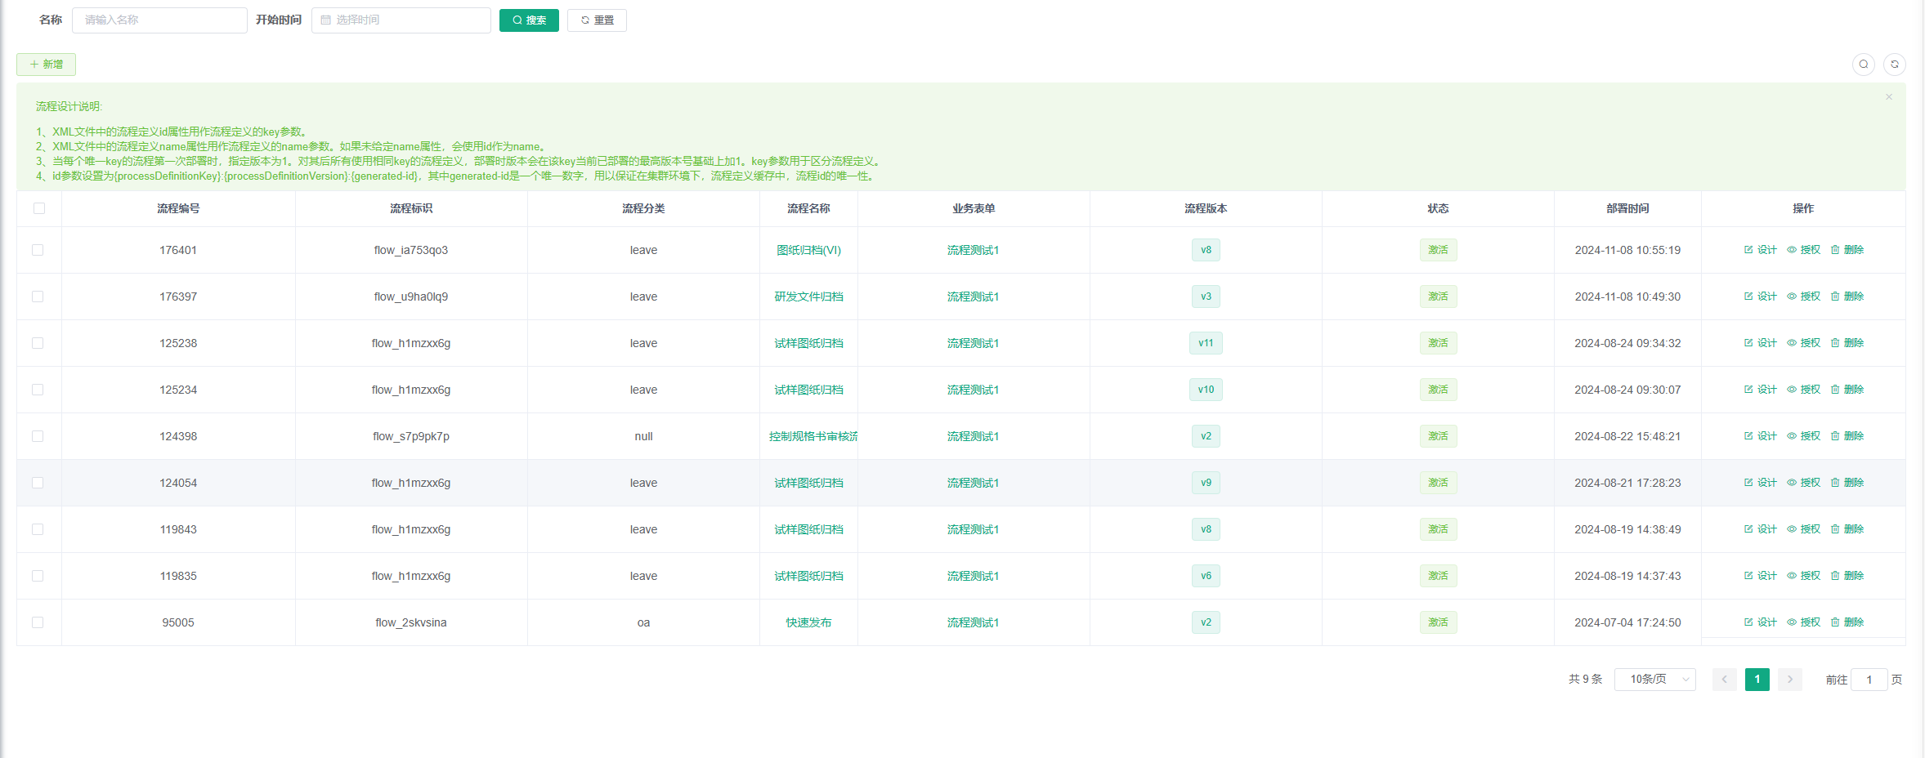Click the circular refresh icon at top right
Image resolution: width=1925 pixels, height=758 pixels.
(x=1894, y=65)
